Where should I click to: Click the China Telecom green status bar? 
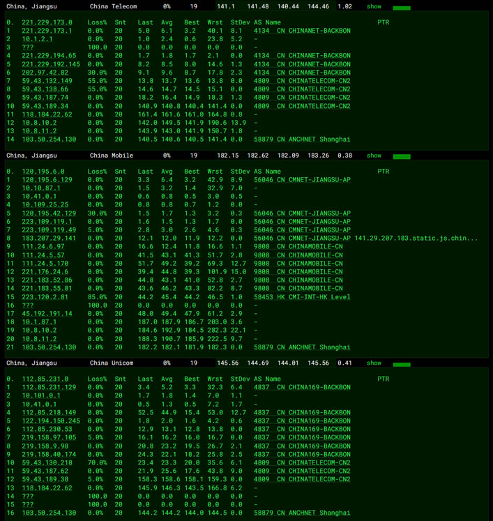(x=402, y=8)
